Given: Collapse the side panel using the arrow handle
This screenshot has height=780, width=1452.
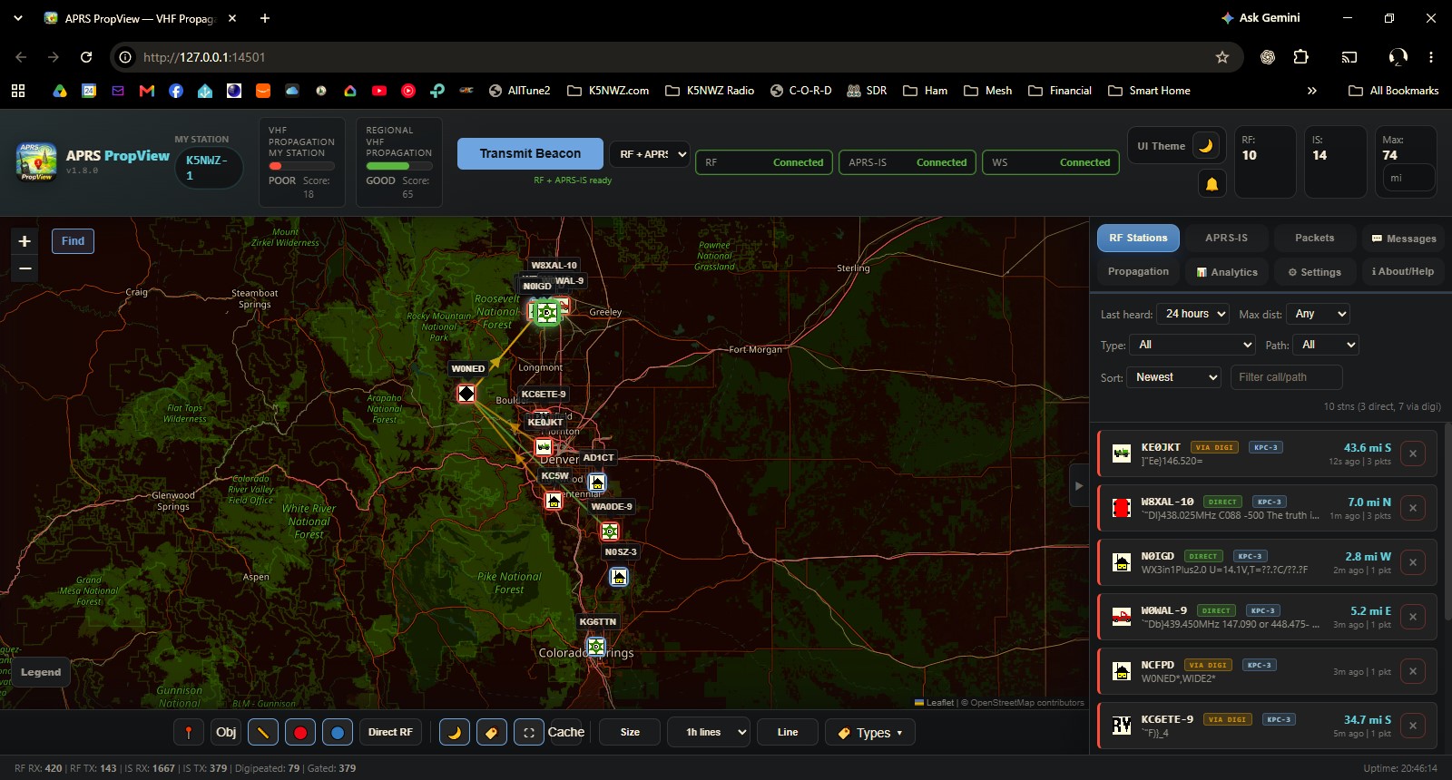Looking at the screenshot, I should (x=1079, y=486).
